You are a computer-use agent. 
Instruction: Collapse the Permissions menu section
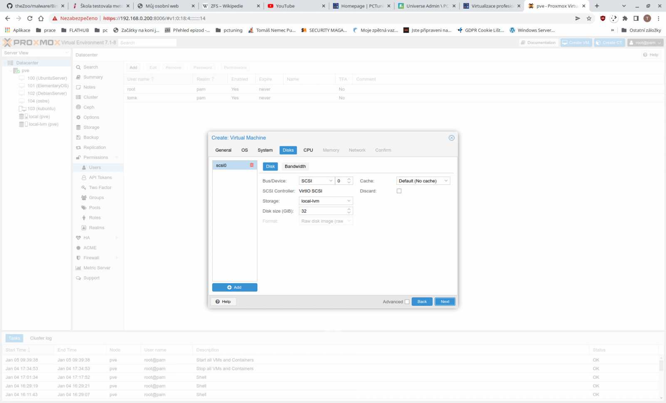[117, 157]
